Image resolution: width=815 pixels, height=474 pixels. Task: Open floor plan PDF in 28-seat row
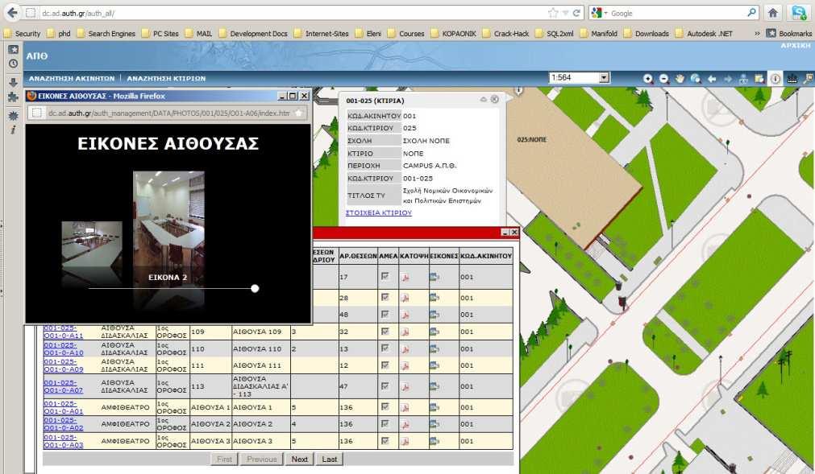click(x=405, y=298)
